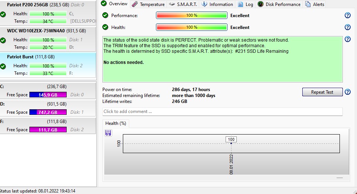Open the Alerts tab
The width and height of the screenshot is (357, 194).
pos(315,4)
